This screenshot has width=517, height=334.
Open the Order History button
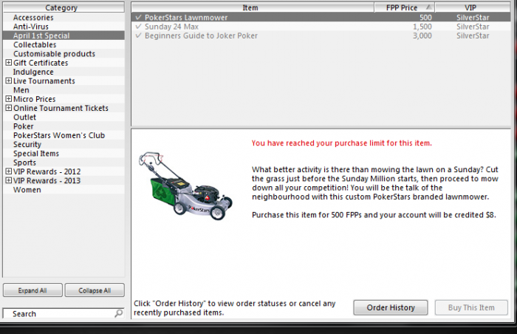391,307
